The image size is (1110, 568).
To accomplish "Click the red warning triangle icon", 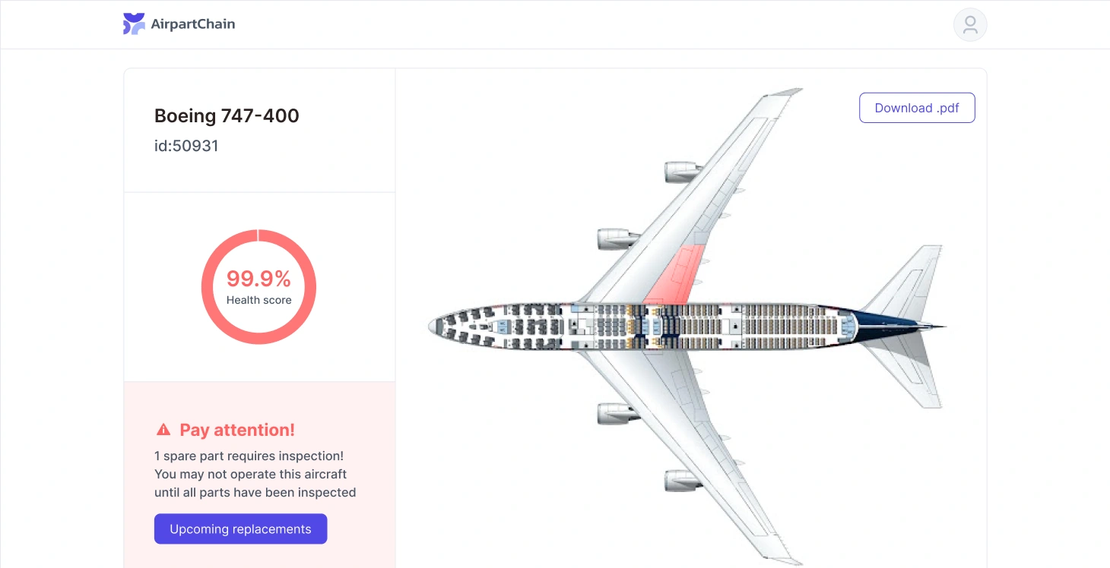I will click(x=163, y=429).
